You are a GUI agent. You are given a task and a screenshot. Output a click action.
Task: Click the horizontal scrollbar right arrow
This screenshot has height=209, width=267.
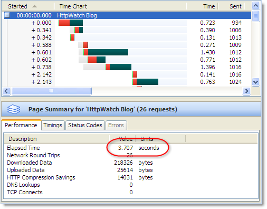pos(246,91)
